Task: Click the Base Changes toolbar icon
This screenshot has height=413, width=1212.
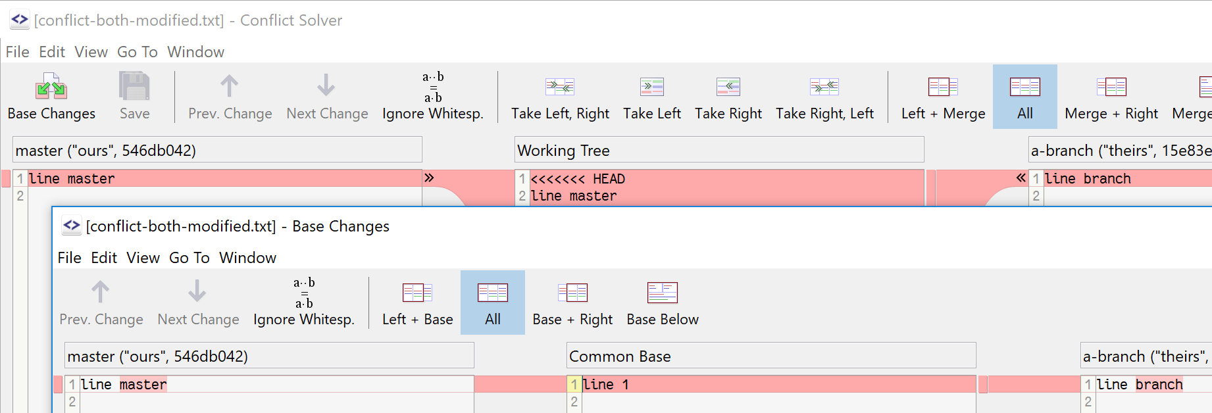Action: click(x=51, y=87)
